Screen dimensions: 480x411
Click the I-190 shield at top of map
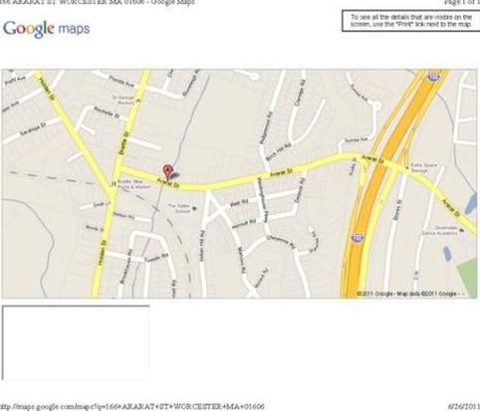(433, 76)
